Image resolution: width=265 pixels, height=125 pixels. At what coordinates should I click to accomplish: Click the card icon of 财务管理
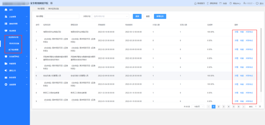point(6,78)
